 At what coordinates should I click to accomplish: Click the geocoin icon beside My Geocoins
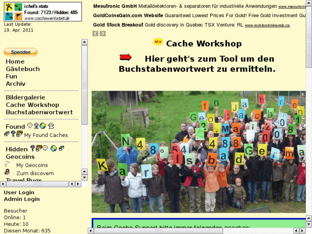point(7,164)
